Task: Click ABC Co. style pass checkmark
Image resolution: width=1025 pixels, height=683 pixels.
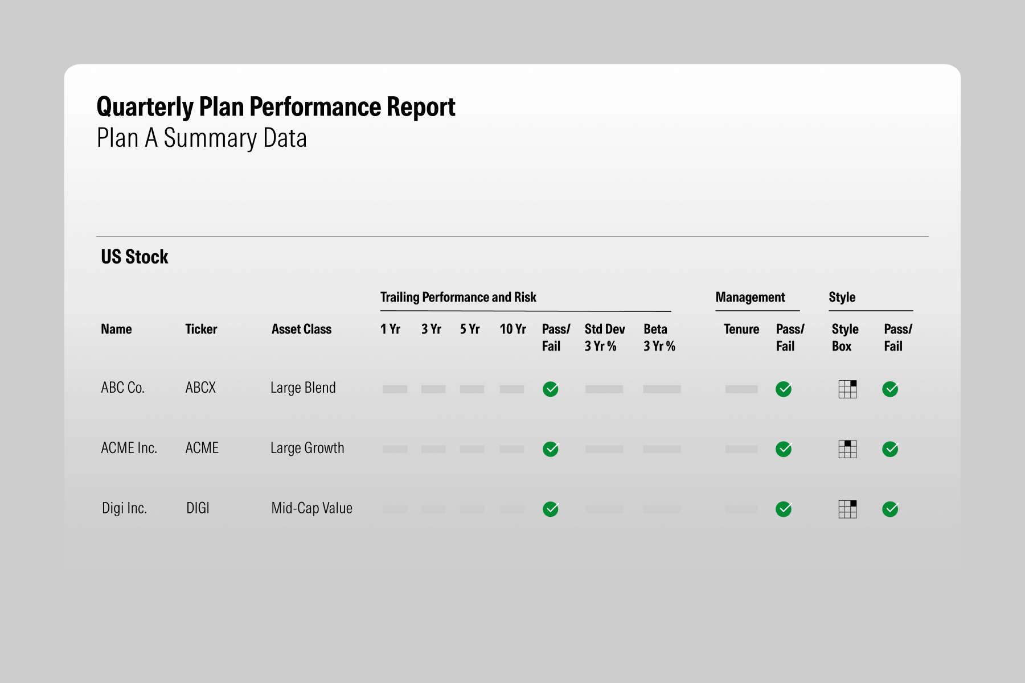Action: pos(890,389)
